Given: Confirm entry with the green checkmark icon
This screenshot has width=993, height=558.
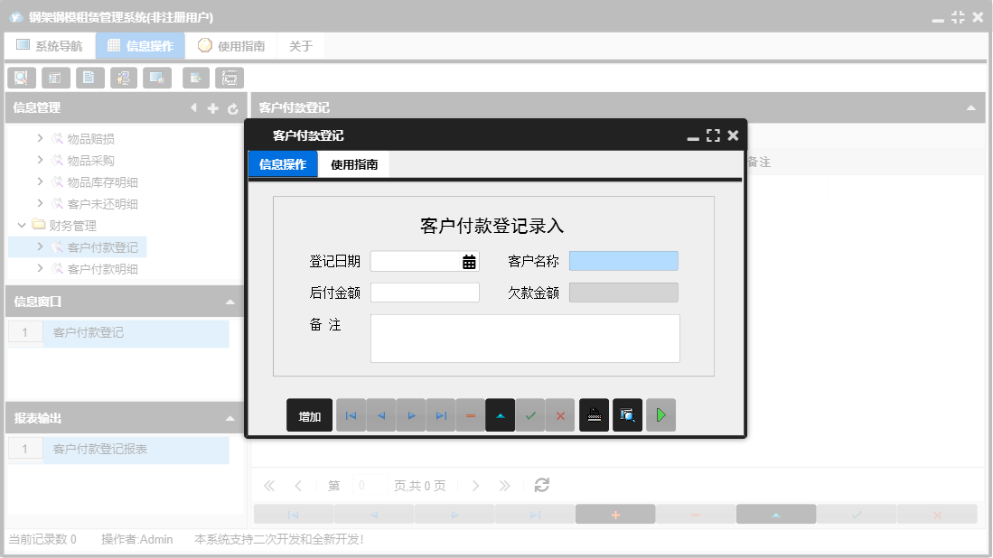Looking at the screenshot, I should (x=530, y=414).
